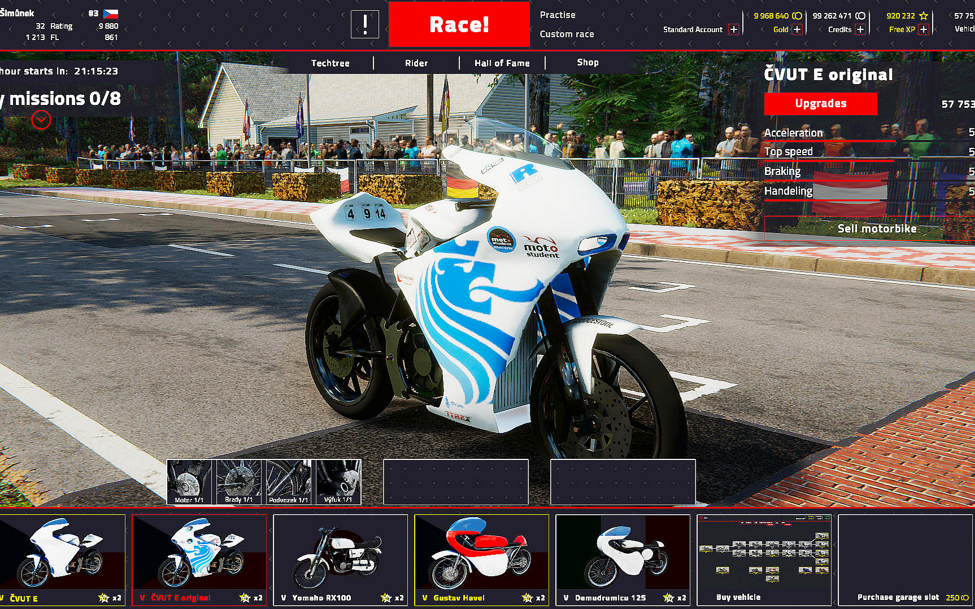The height and width of the screenshot is (609, 975).
Task: Click the FL value 861
Action: point(111,37)
